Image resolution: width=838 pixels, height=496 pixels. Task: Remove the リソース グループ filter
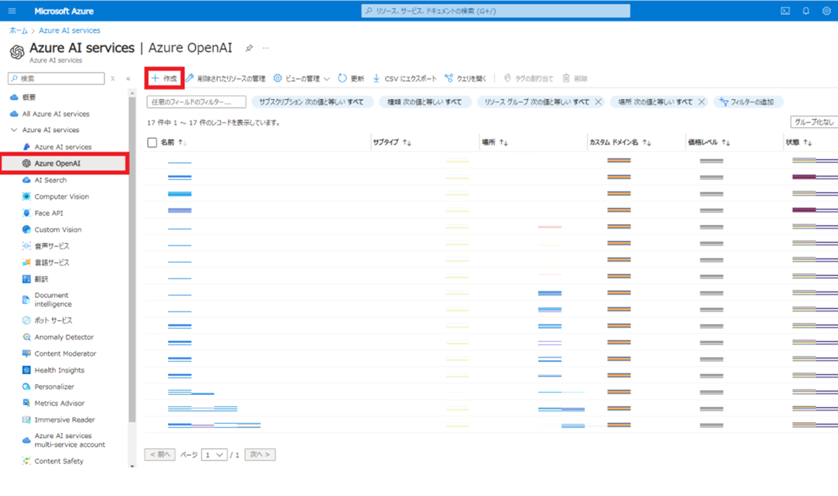pos(598,102)
